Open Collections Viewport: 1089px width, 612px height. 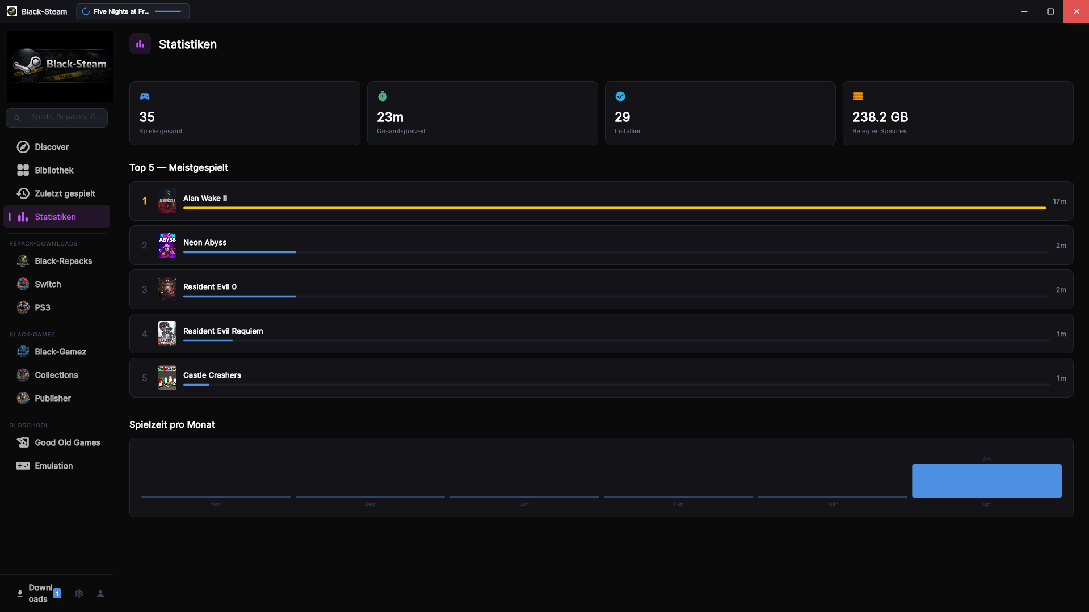pyautogui.click(x=57, y=375)
